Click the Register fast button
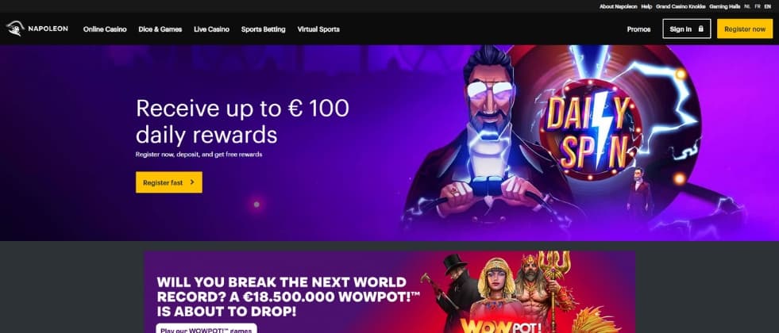The height and width of the screenshot is (333, 779). coord(169,182)
